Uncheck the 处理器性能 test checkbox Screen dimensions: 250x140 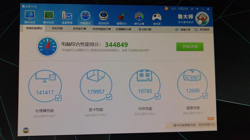tap(58, 98)
